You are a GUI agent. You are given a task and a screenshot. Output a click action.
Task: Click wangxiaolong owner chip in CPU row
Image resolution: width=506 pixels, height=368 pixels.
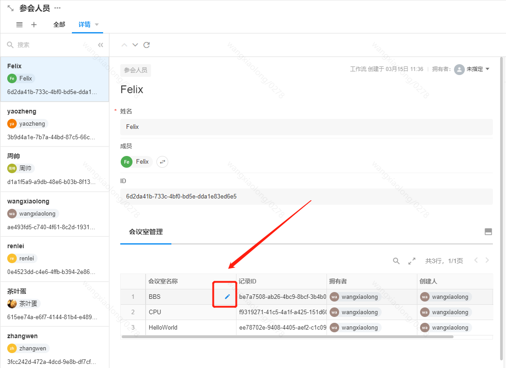pos(355,312)
